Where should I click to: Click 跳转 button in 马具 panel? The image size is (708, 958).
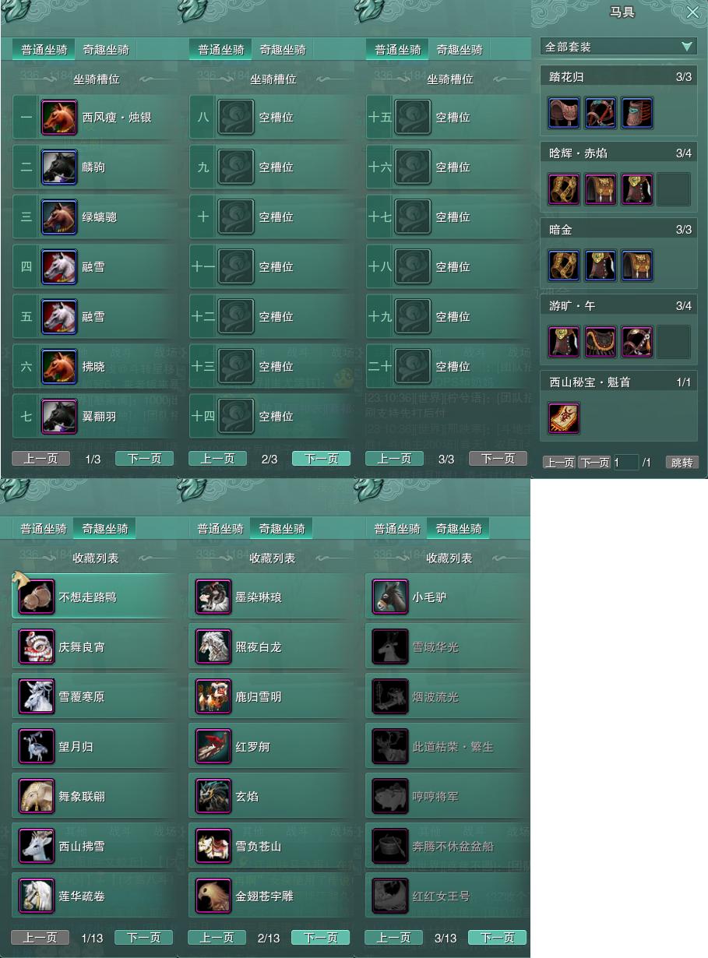[x=682, y=463]
